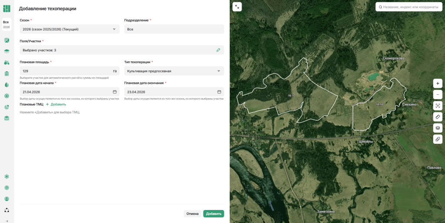Open the planned end date calendar picker
This screenshot has height=223, width=445.
coord(219,92)
